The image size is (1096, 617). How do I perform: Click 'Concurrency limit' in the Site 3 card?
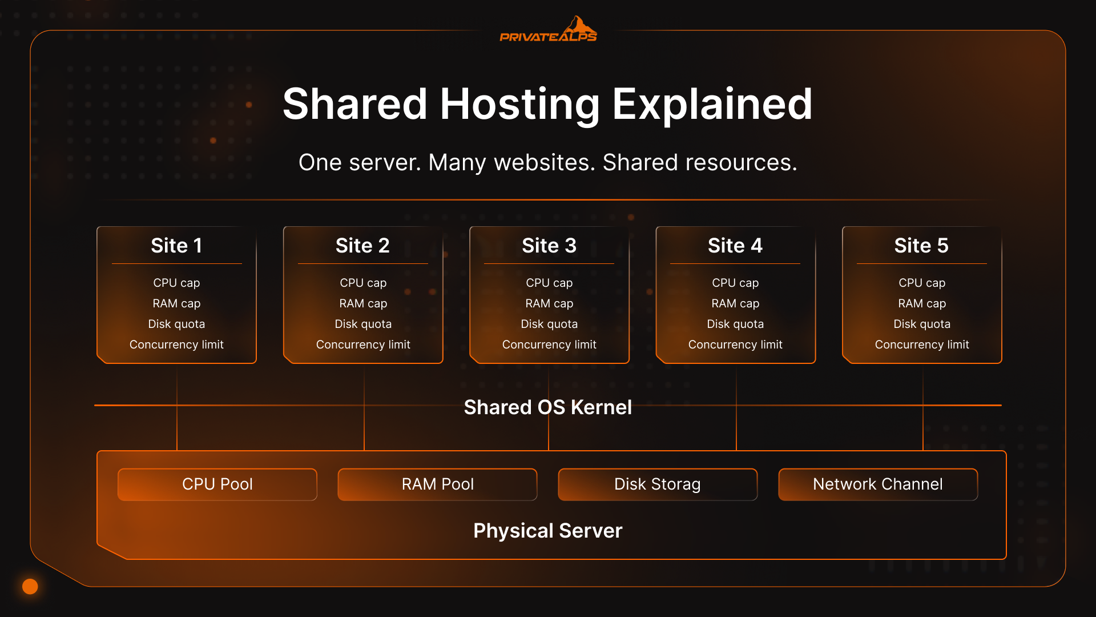pos(549,344)
